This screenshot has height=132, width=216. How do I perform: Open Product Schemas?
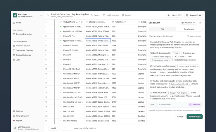[22, 55]
